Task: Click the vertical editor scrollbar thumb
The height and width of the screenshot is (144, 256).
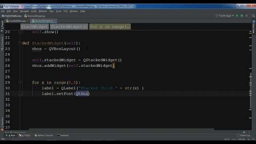Action: 251,91
